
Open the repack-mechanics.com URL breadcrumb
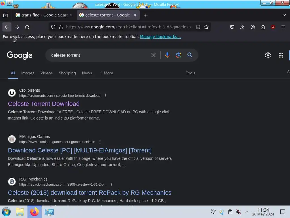(63, 185)
